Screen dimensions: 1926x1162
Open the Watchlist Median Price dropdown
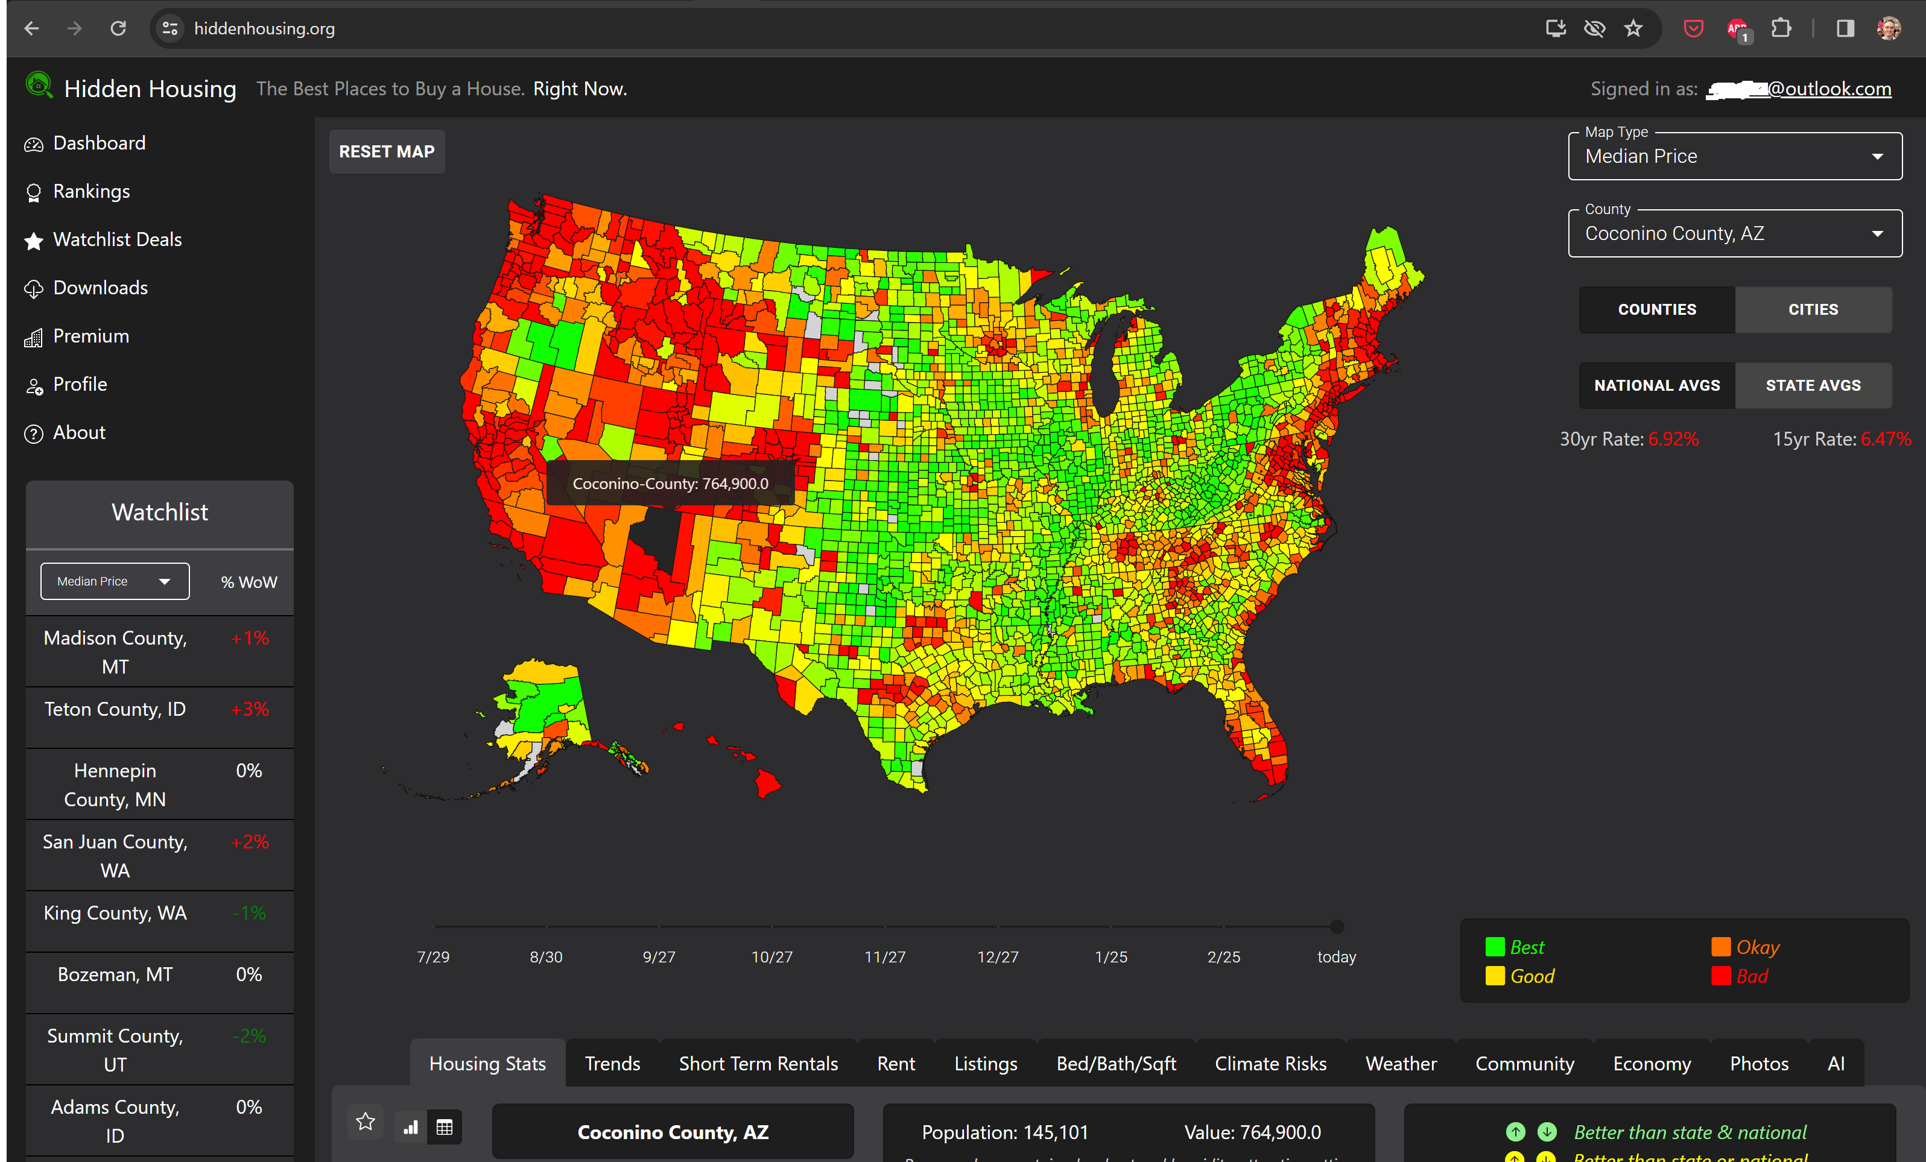(115, 581)
